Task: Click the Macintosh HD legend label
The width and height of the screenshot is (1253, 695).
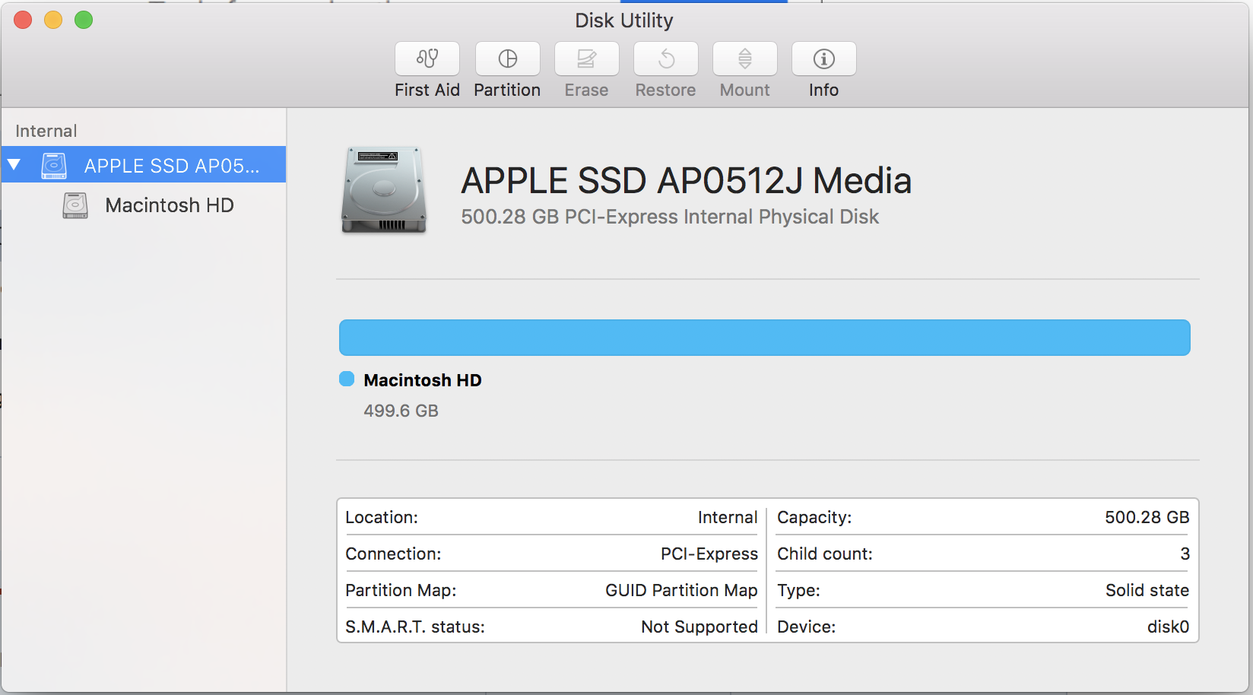Action: coord(423,380)
